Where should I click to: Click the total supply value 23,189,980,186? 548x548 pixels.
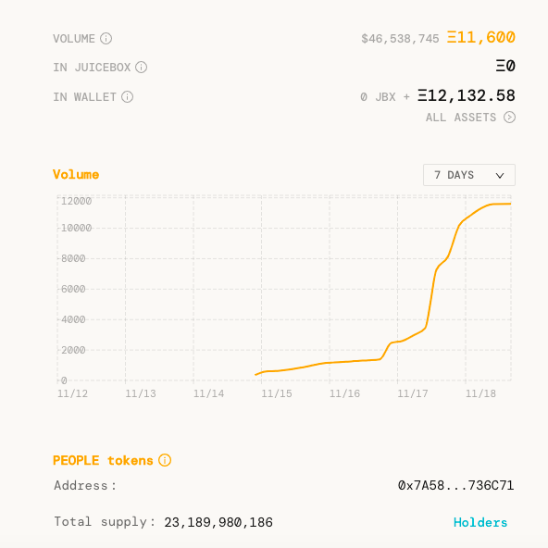click(x=218, y=522)
